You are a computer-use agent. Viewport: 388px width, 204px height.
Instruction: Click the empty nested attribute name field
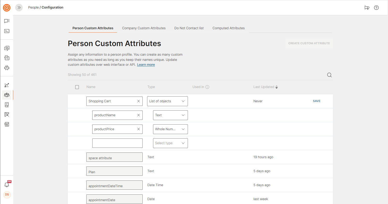click(117, 143)
